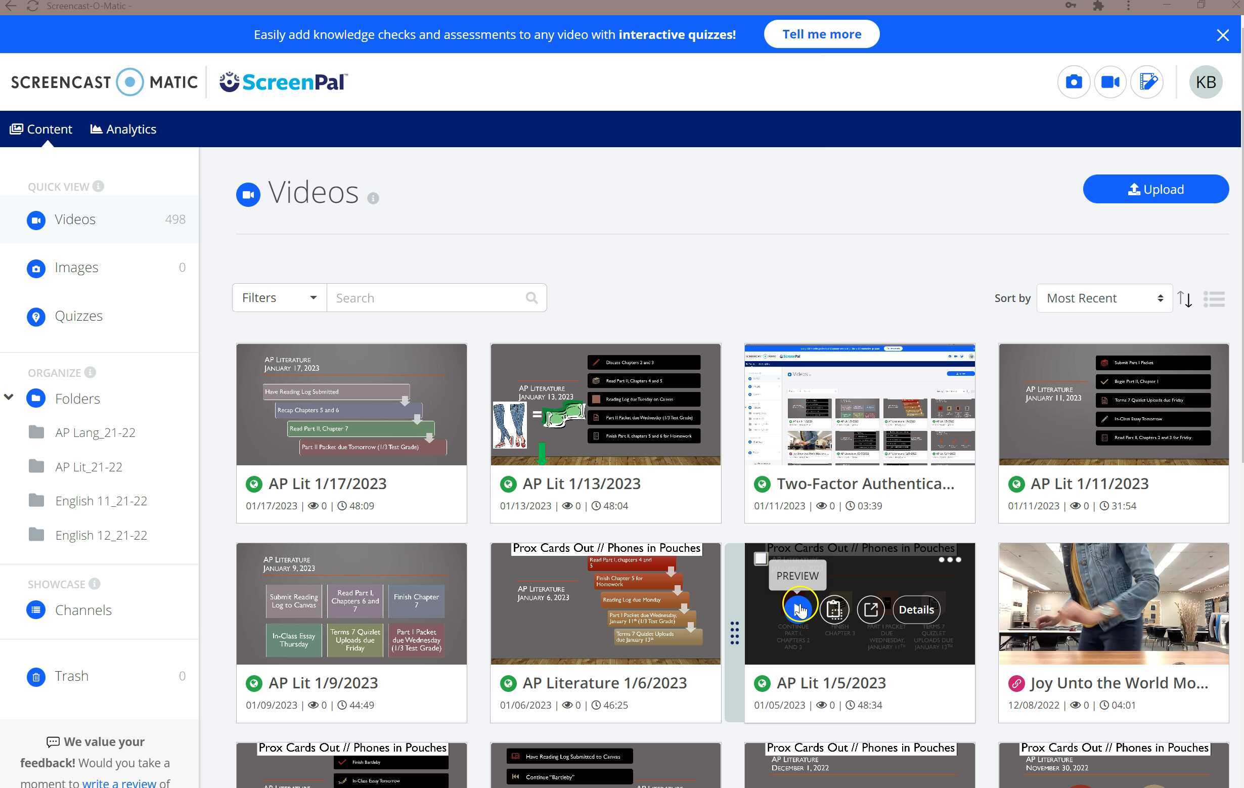Open Quizzes in the sidebar

78,316
